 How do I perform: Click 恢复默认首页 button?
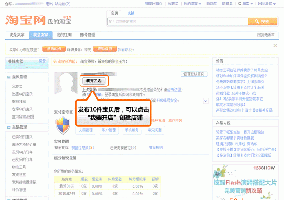pos(194,74)
